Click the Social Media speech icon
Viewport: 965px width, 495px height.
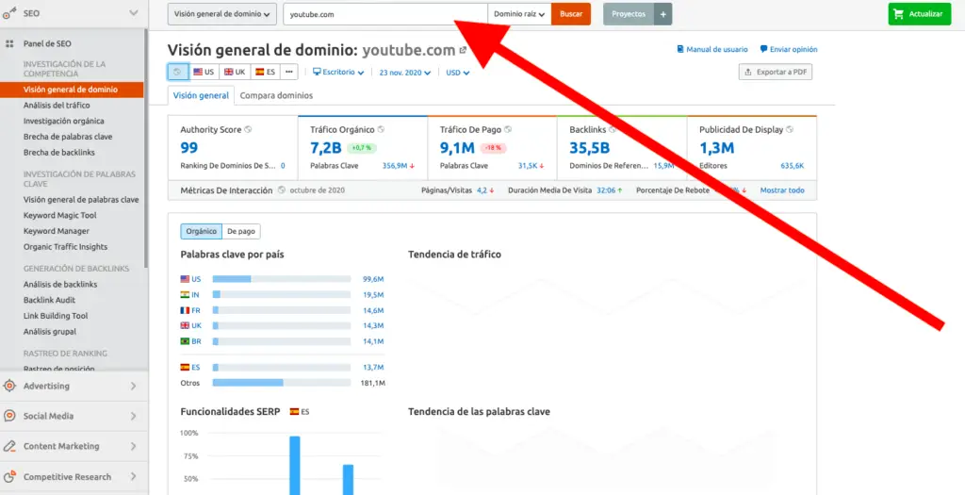coord(9,416)
